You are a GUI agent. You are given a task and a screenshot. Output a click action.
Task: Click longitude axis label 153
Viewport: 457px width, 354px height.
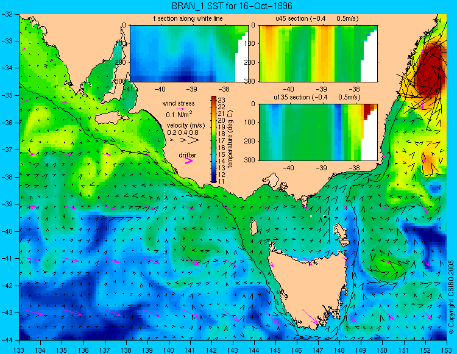[x=447, y=350]
